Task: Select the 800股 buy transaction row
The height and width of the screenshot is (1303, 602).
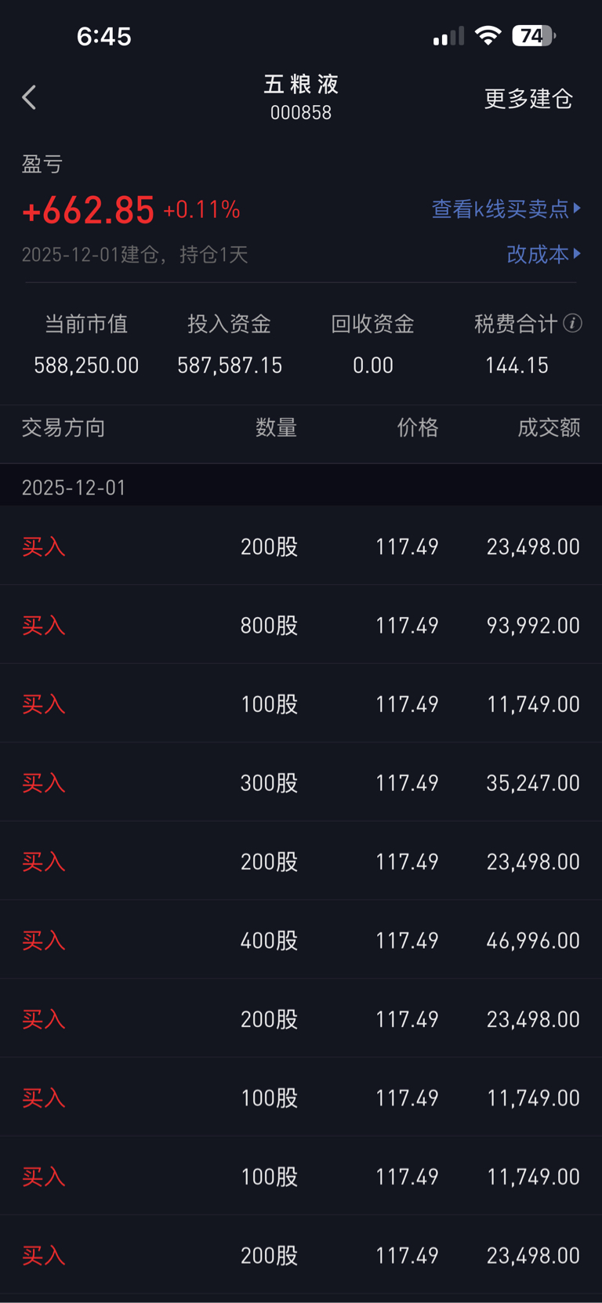Action: (301, 625)
